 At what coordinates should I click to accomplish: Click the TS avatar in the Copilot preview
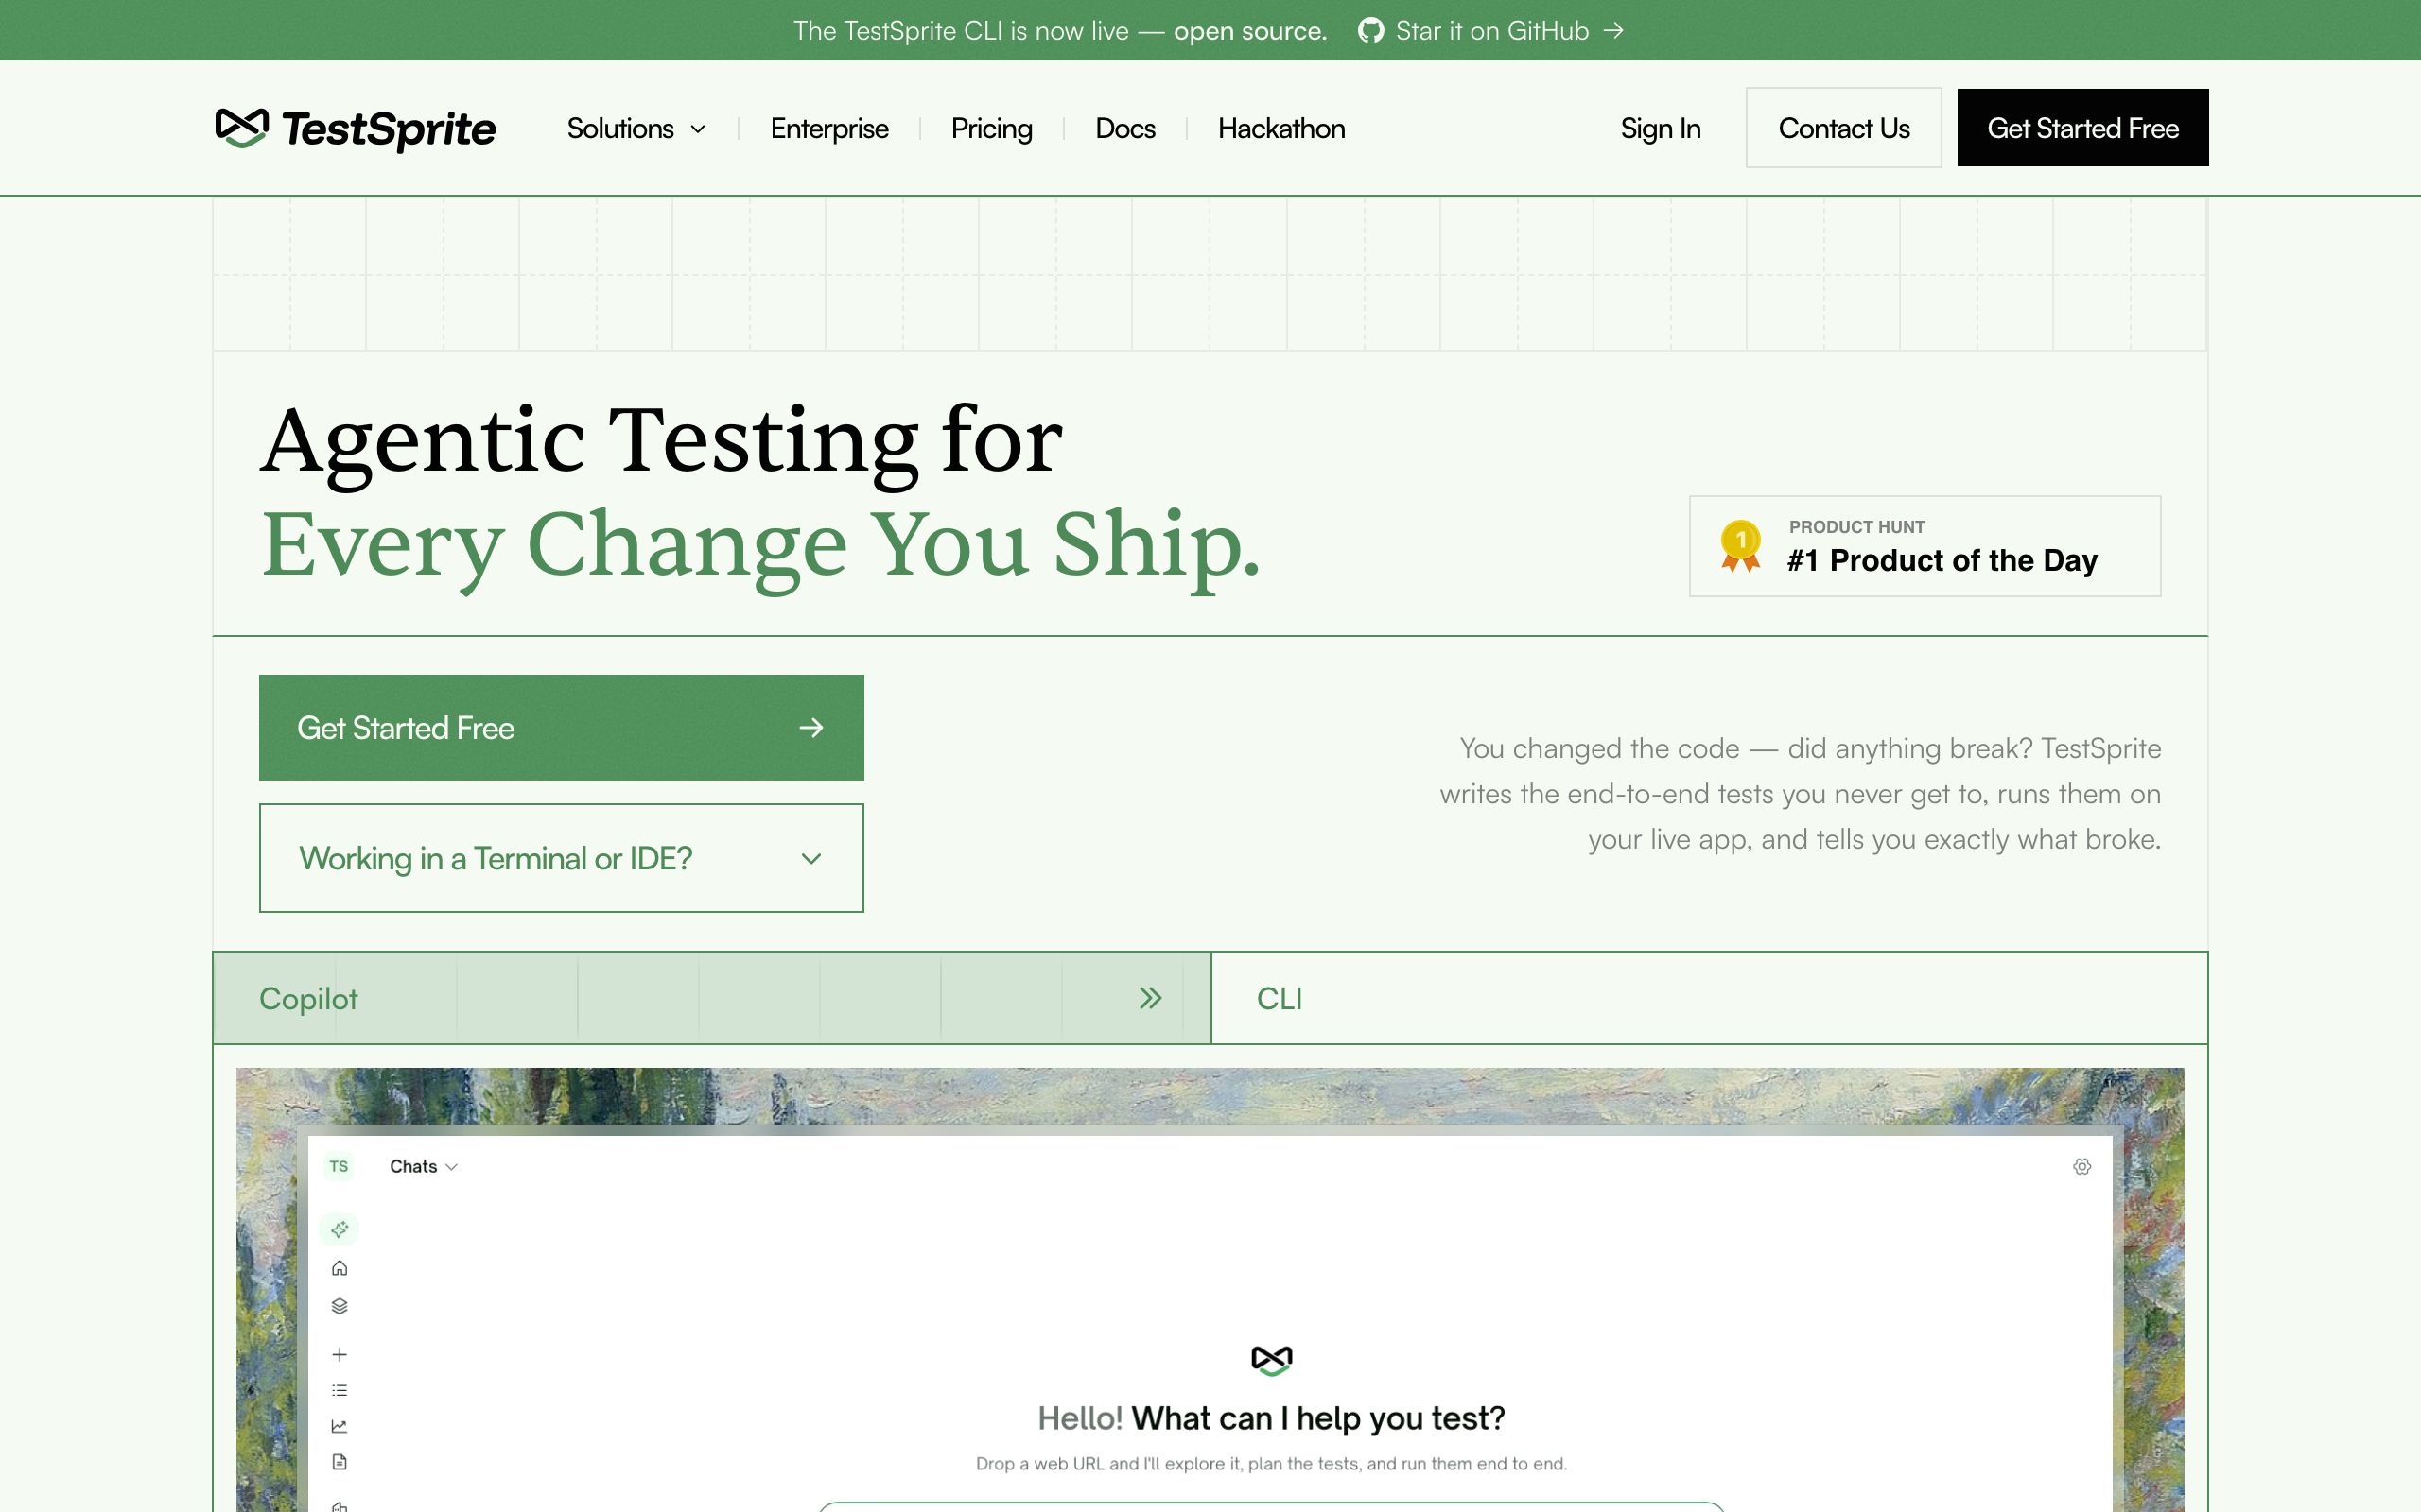click(340, 1166)
